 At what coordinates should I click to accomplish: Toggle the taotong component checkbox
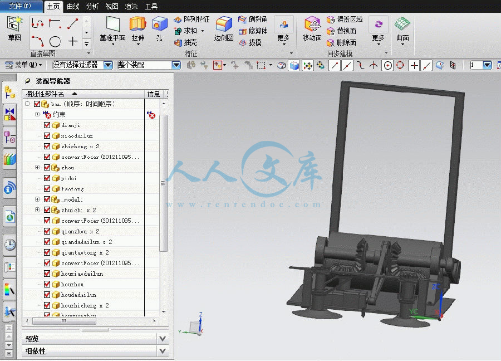pos(47,189)
